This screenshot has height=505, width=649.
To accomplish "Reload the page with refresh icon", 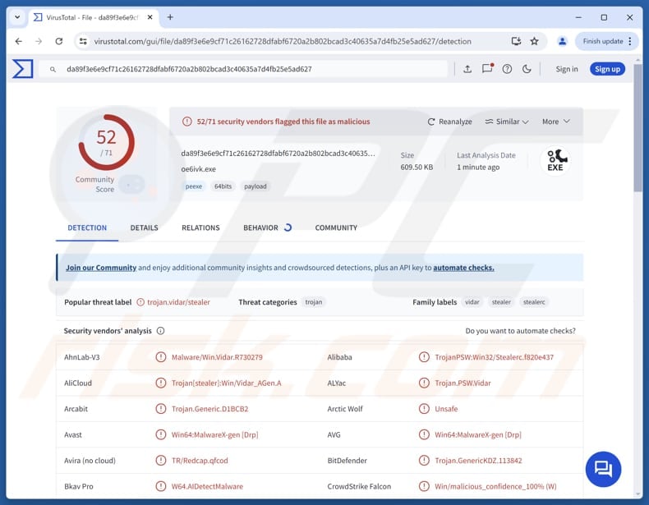I will [59, 41].
